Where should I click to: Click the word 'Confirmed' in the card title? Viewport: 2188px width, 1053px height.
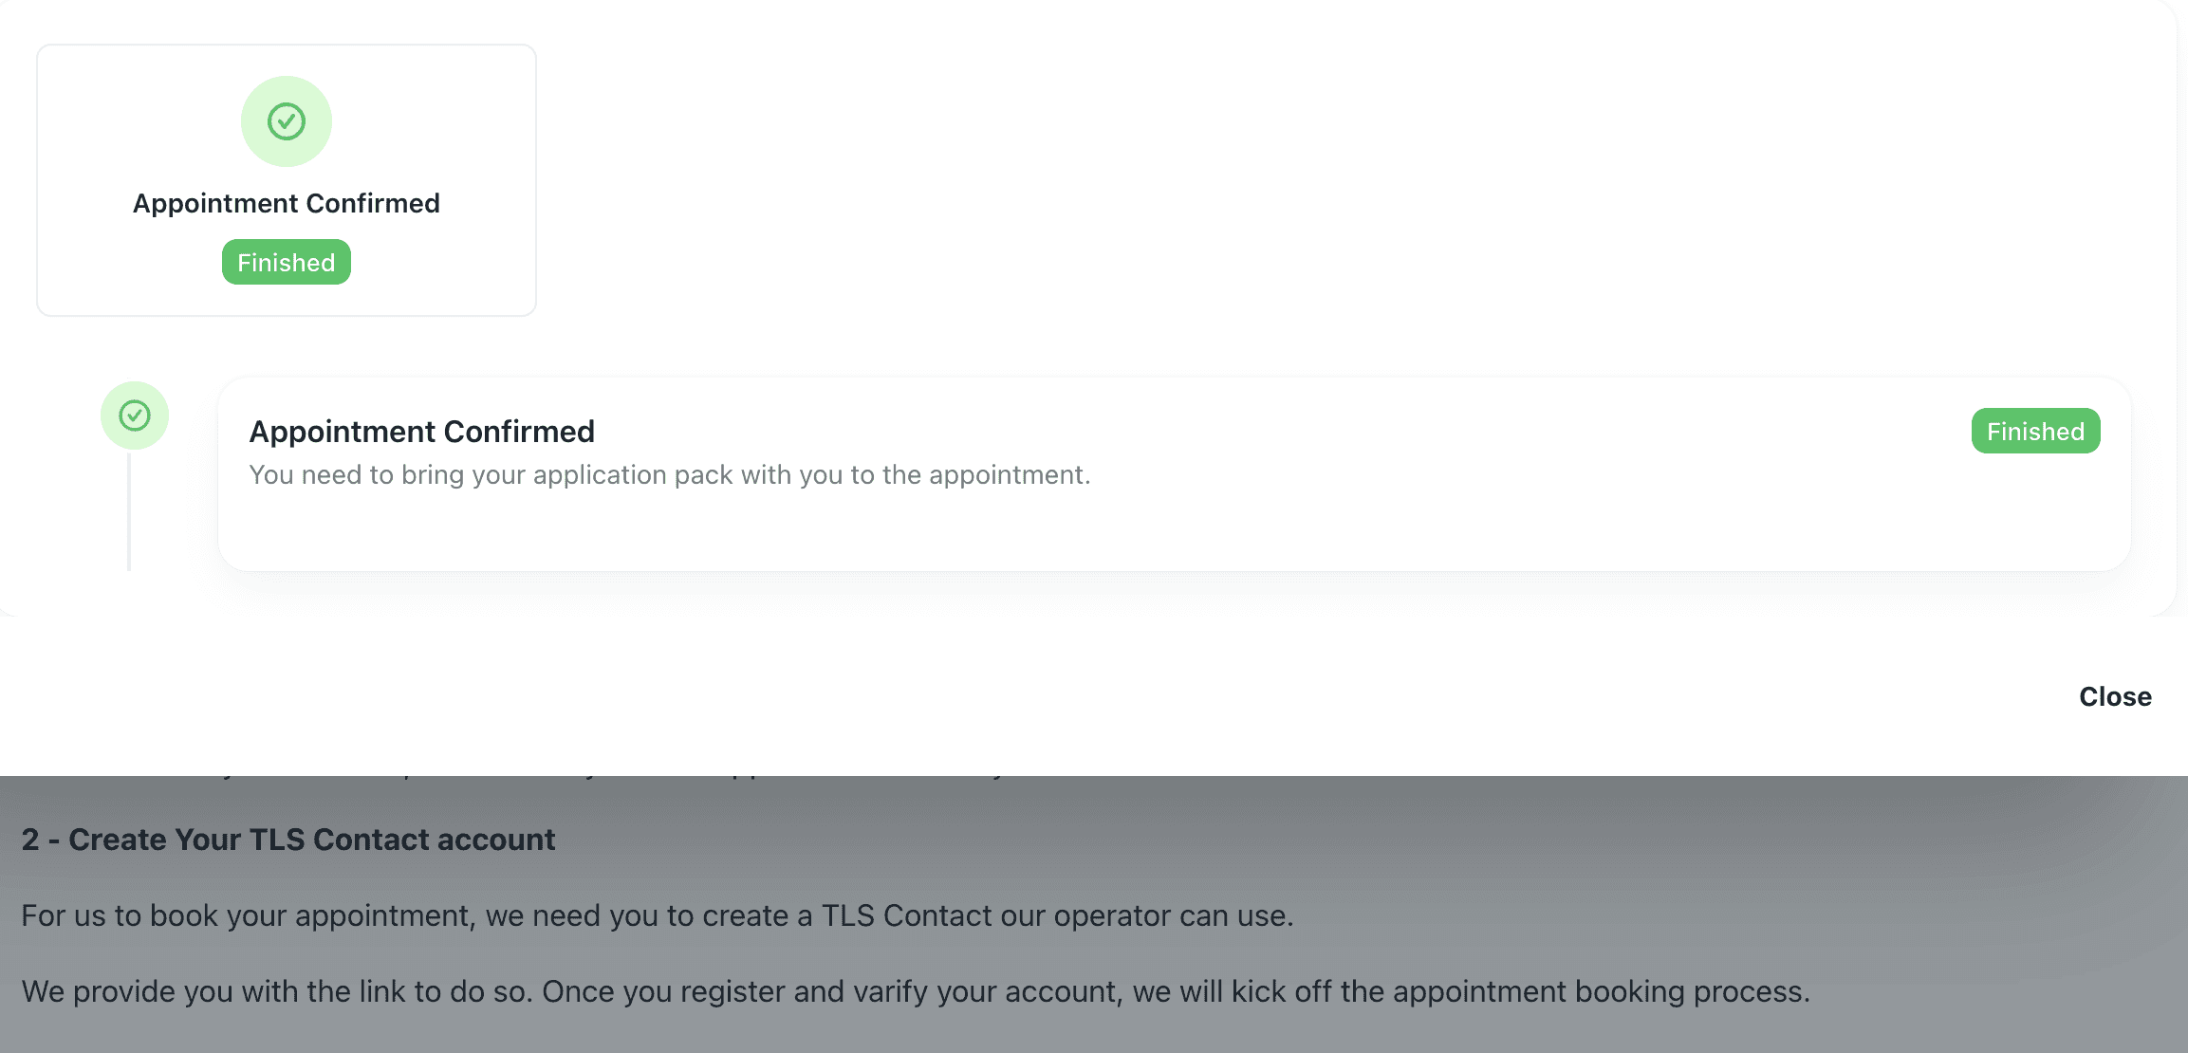pyautogui.click(x=373, y=203)
